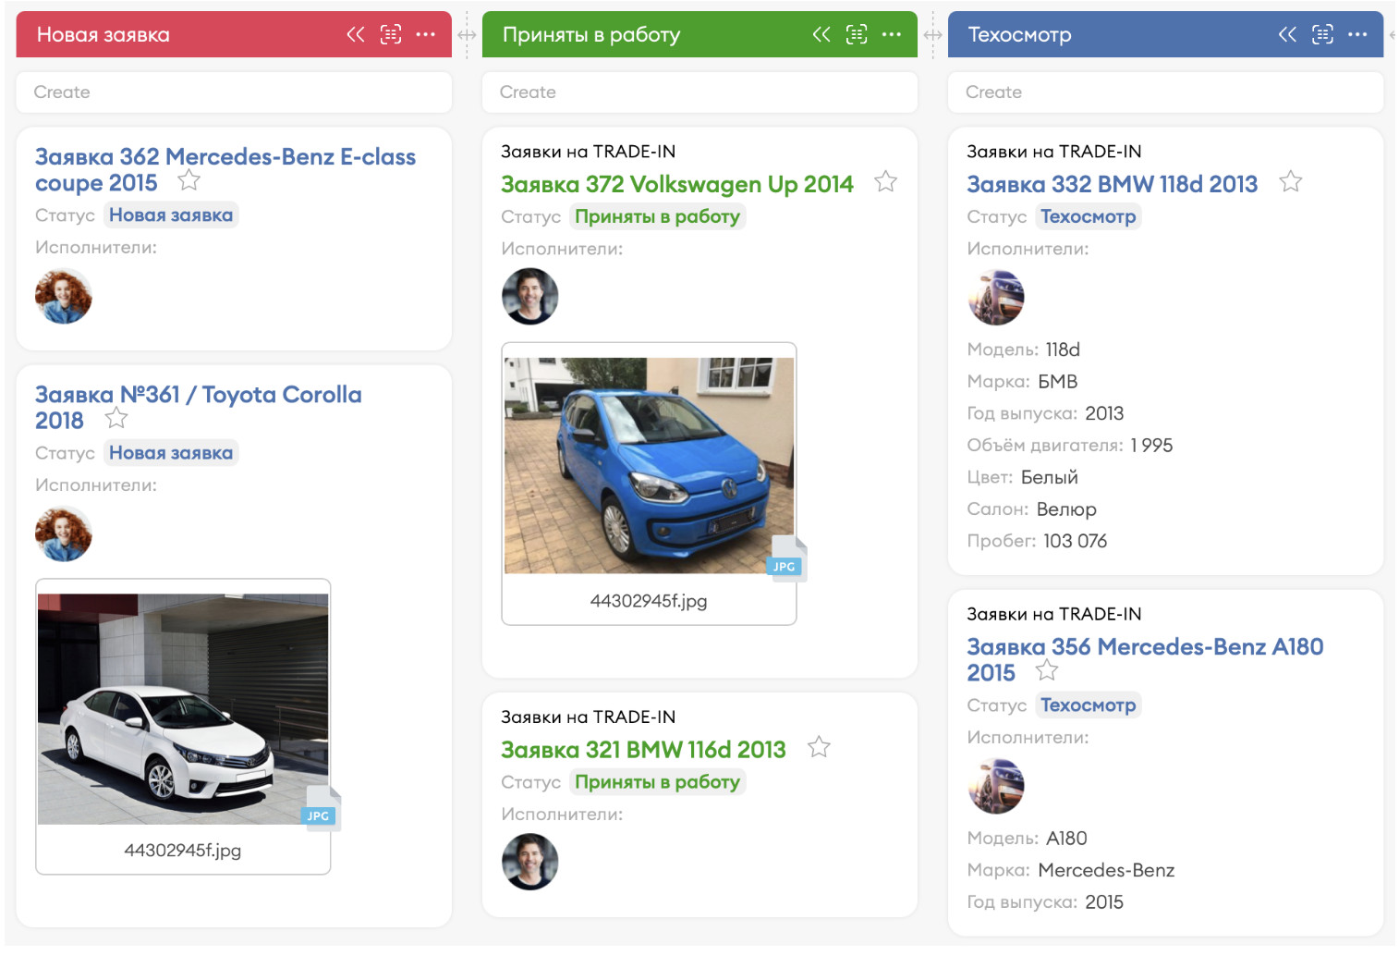The height and width of the screenshot is (956, 1399).
Task: Click assignee avatar on BMW 116d card
Action: tap(529, 863)
